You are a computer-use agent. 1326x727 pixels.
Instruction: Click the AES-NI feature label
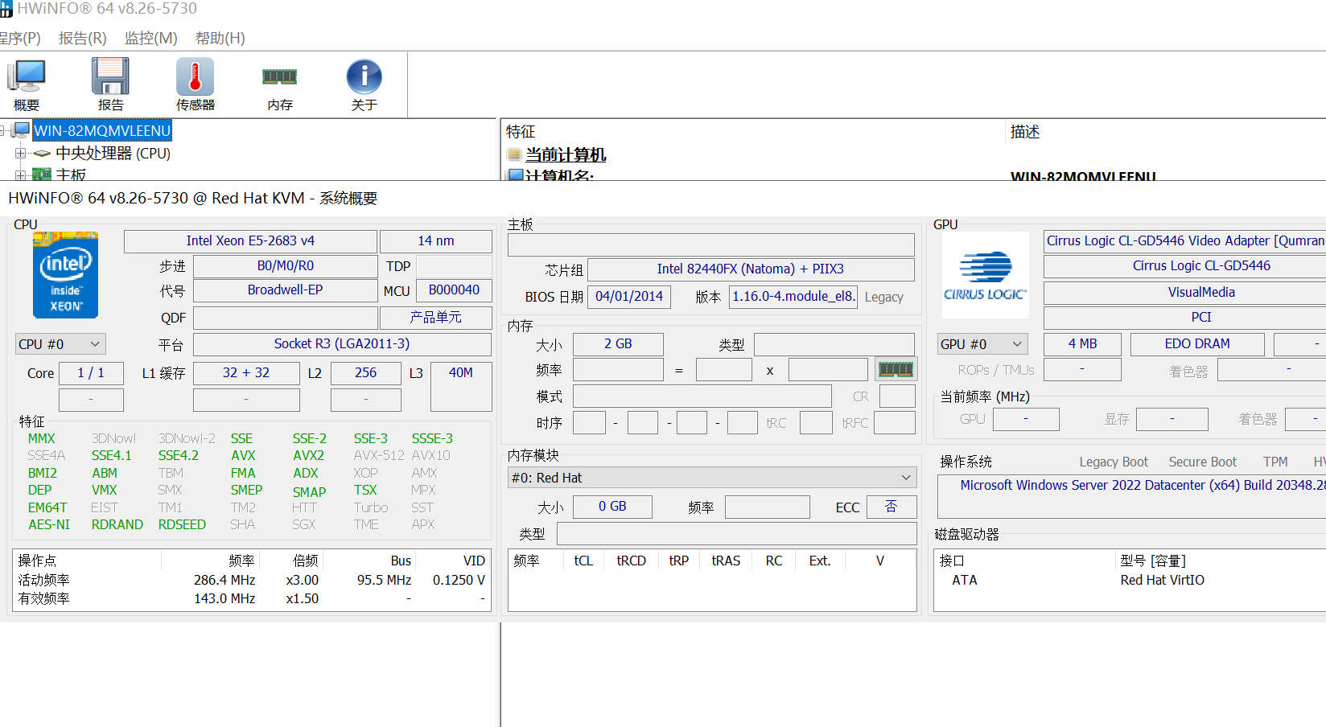pos(49,525)
